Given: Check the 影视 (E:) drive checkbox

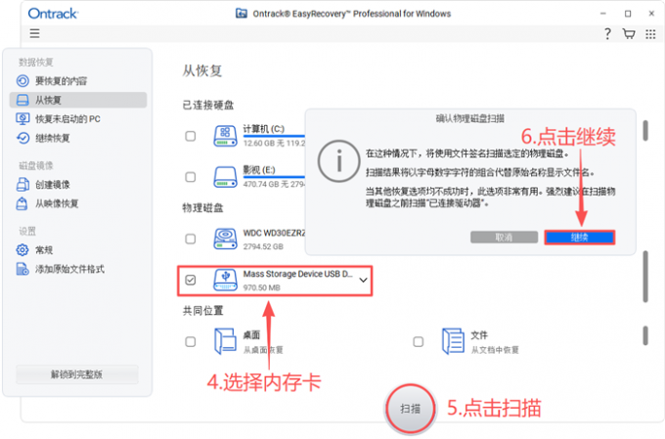Looking at the screenshot, I should [x=191, y=177].
